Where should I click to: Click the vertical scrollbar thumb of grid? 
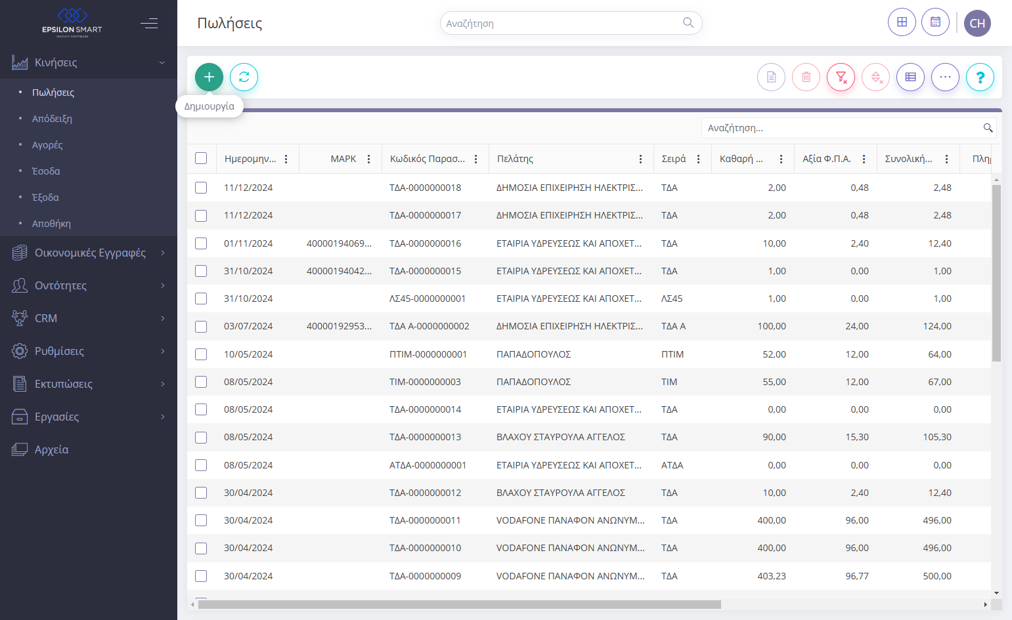[996, 273]
